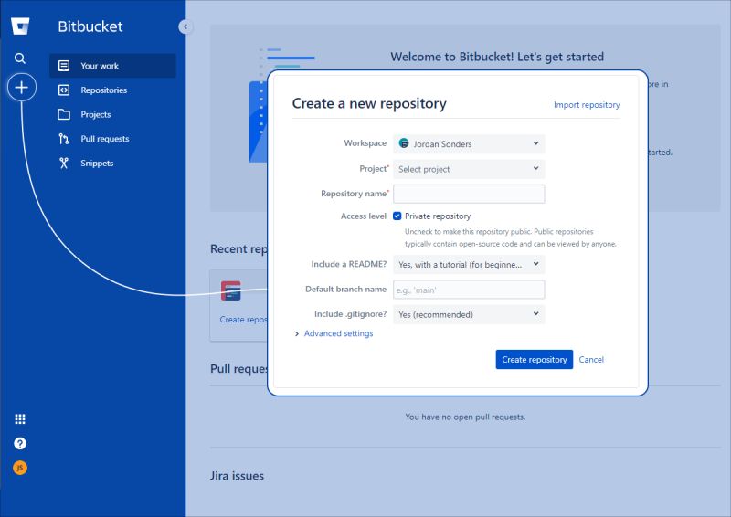Viewport: 731px width, 517px height.
Task: Click the Repositories code icon
Action: (x=64, y=90)
